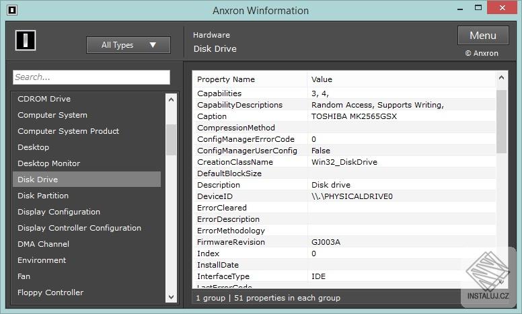The image size is (522, 314).
Task: Click the \\.\PHYSICALDRIVE0 value
Action: [x=352, y=196]
